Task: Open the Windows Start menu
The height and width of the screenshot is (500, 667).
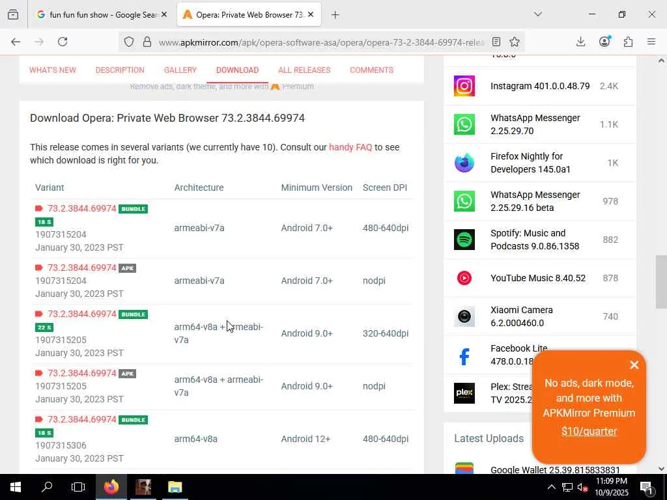Action: (16, 487)
